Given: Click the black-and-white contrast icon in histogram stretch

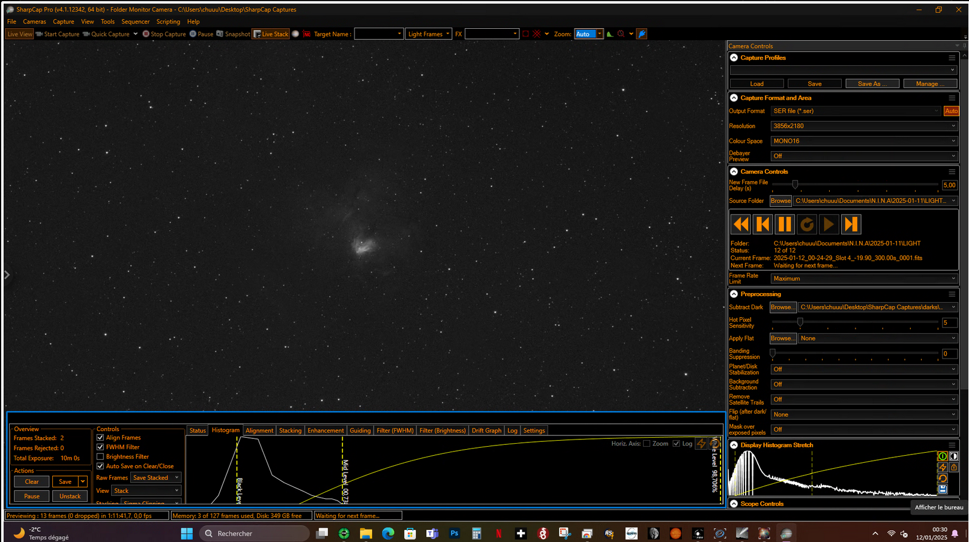Looking at the screenshot, I should point(953,456).
